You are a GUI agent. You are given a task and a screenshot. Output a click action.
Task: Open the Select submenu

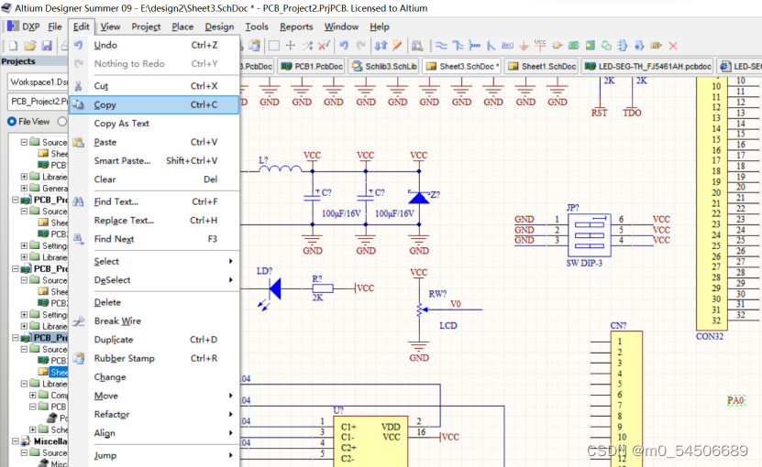point(155,261)
